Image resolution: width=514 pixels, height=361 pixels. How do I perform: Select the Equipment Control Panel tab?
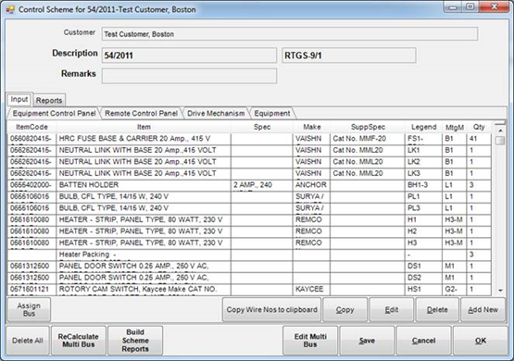point(54,113)
